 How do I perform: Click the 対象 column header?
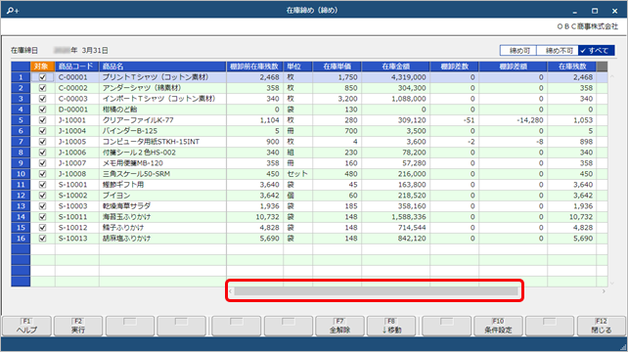point(43,66)
